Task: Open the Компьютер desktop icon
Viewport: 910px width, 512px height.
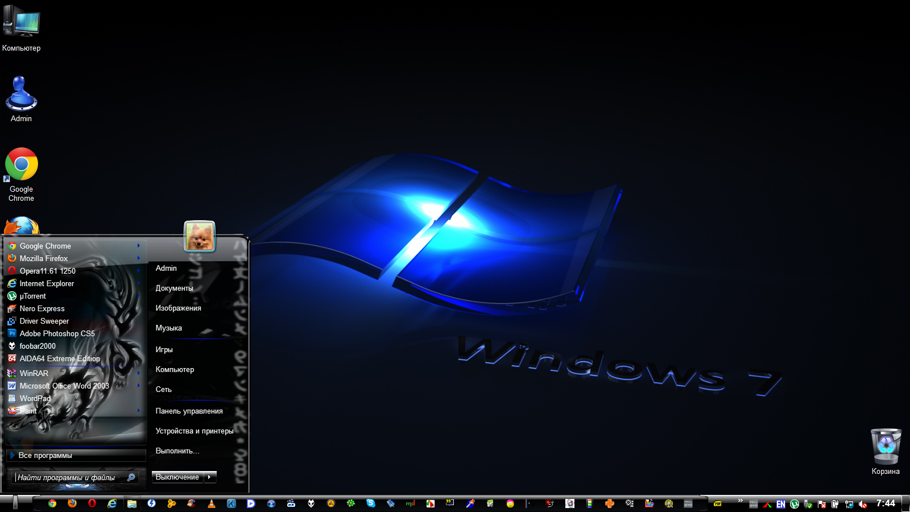Action: click(21, 26)
